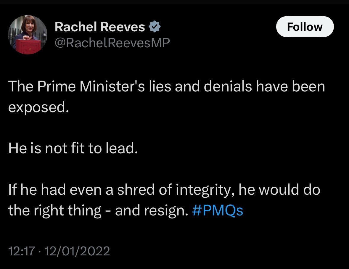The width and height of the screenshot is (349, 269).
Task: Click the words 'have been' ending line one
Action: (291, 86)
